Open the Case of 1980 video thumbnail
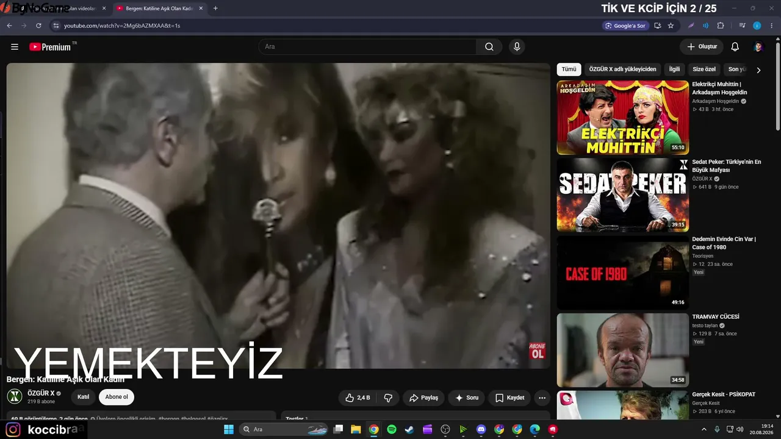781x439 pixels. [622, 273]
